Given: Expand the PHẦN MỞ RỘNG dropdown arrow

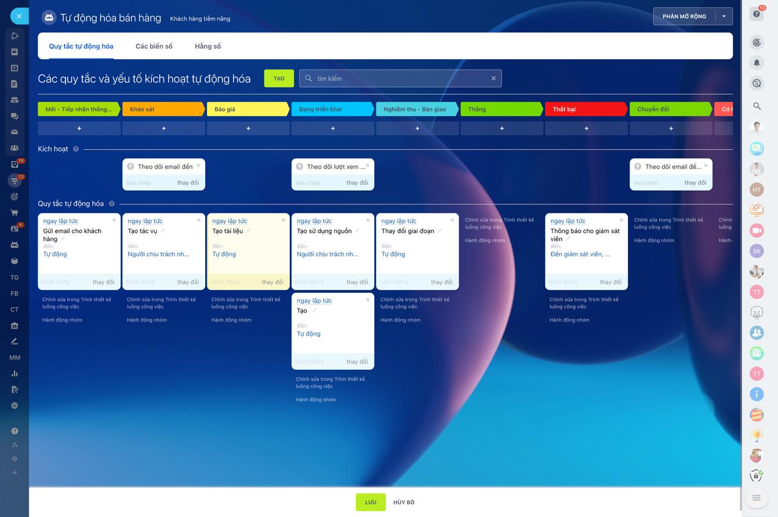Looking at the screenshot, I should [724, 16].
